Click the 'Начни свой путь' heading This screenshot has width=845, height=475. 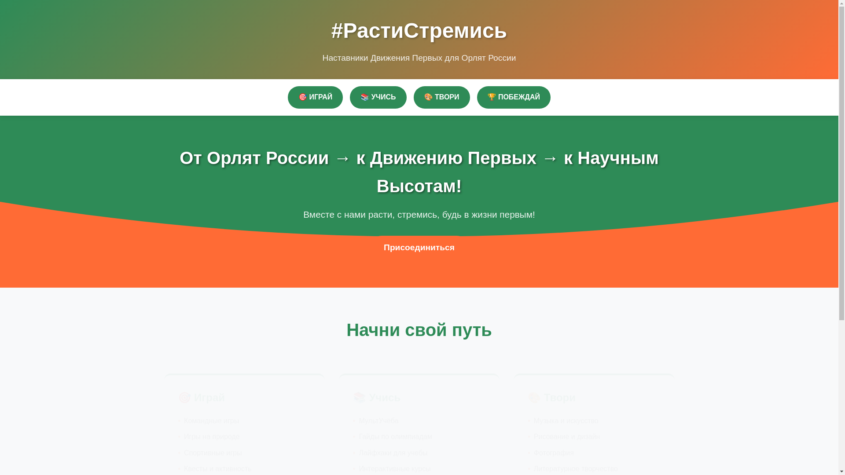(x=419, y=330)
